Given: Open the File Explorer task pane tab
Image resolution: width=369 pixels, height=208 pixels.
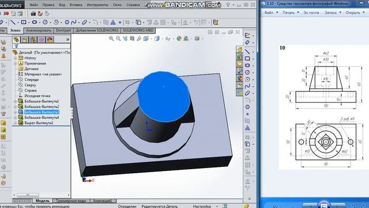Looking at the screenshot, I should tap(240, 64).
